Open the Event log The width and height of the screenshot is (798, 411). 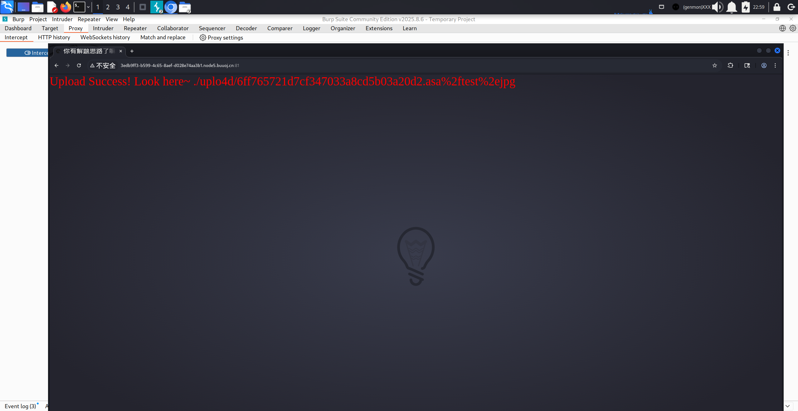click(21, 406)
